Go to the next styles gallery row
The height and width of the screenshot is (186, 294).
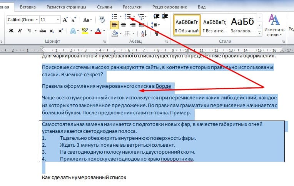[x=259, y=25]
